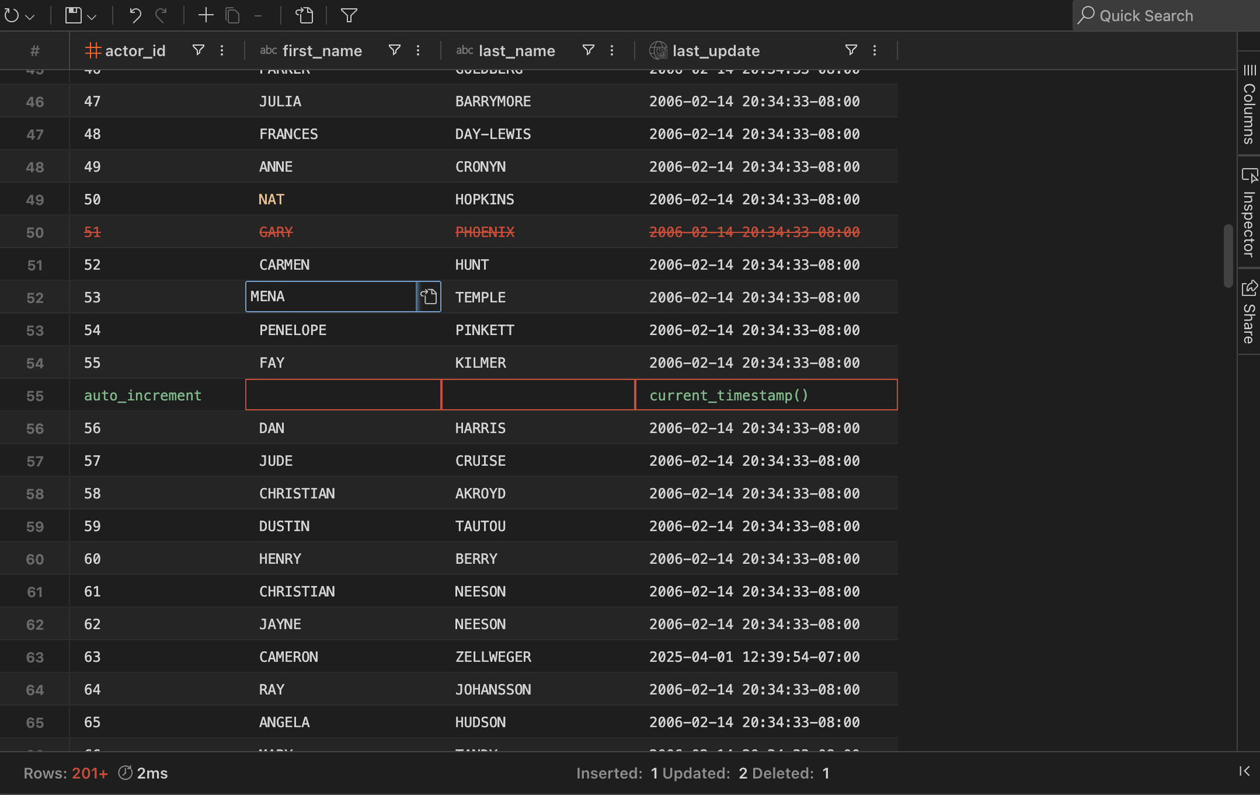The image size is (1260, 795).
Task: Select the TEMPLE cell
Action: pyautogui.click(x=538, y=297)
